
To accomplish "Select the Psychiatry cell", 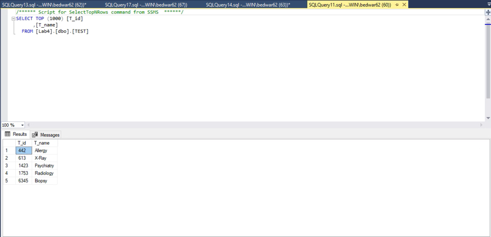I will (45, 166).
